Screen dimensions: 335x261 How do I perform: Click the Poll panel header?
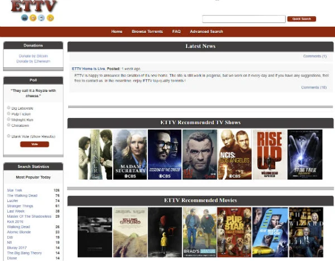[x=33, y=80]
